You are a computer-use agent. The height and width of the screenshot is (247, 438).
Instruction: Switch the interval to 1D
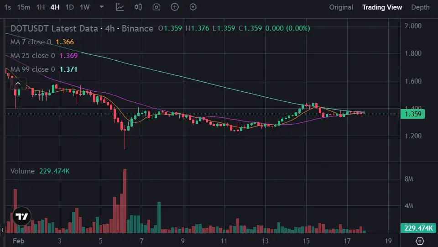69,7
